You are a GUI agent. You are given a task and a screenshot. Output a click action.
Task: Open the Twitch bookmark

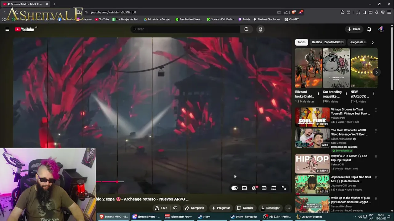click(x=244, y=19)
